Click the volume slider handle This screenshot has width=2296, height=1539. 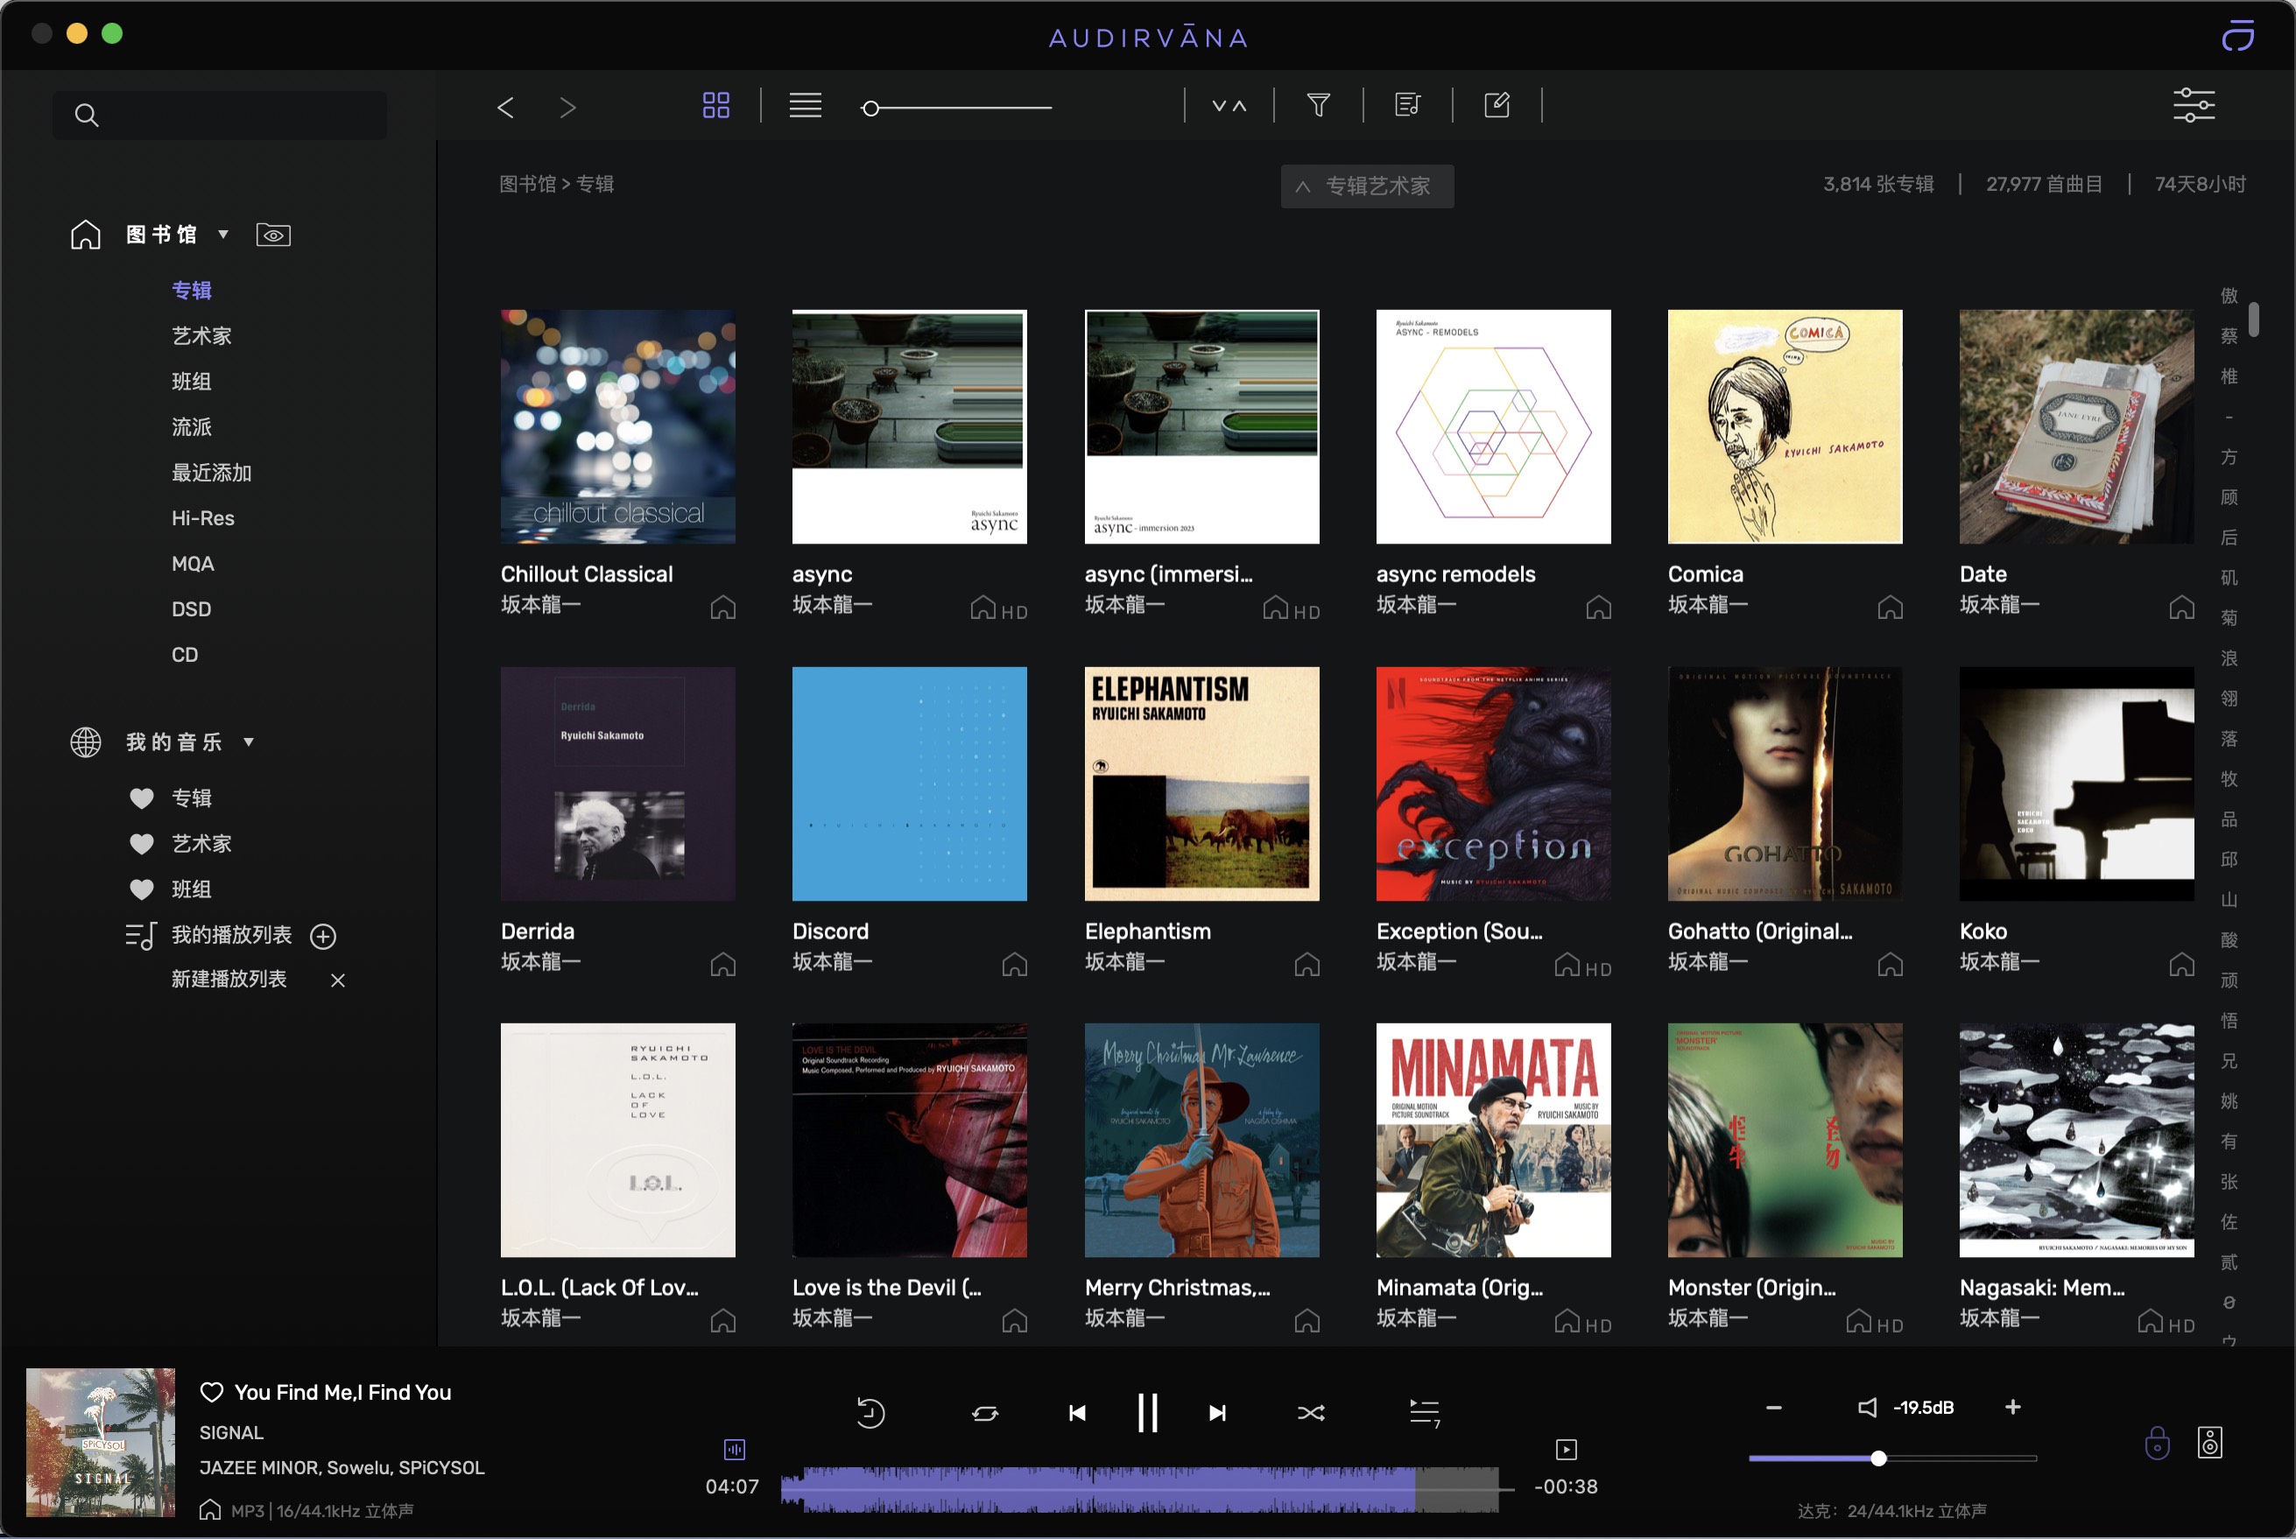click(1877, 1458)
